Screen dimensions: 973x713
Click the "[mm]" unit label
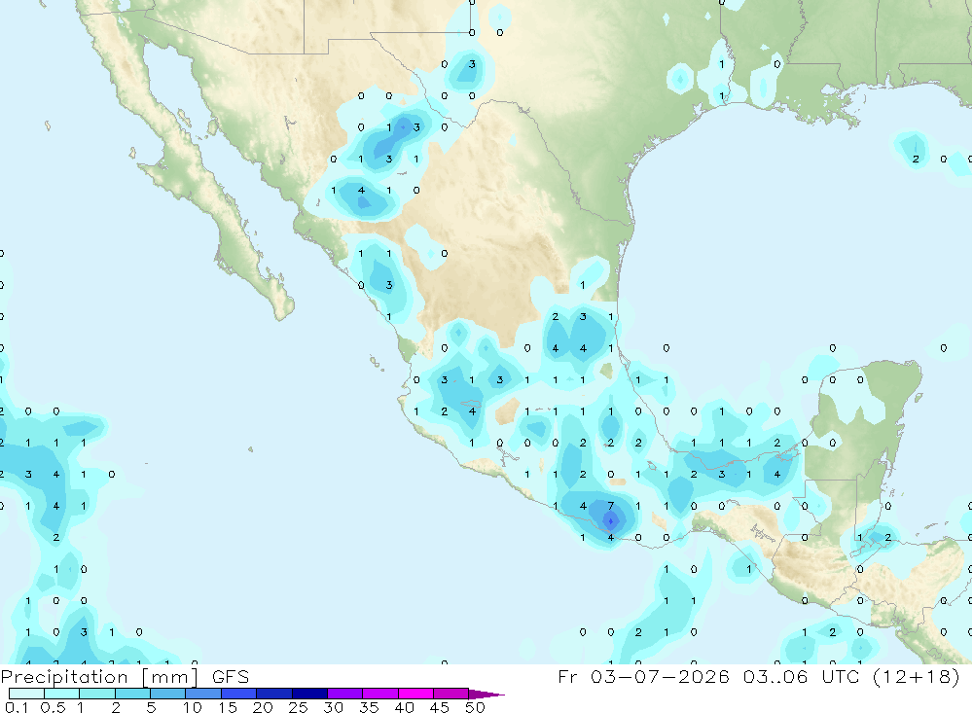click(x=170, y=677)
